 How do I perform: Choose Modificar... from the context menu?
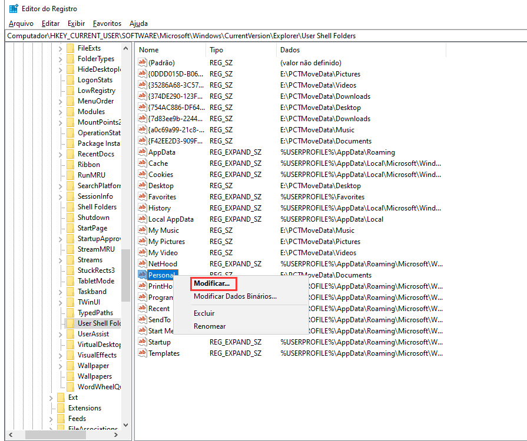(x=211, y=283)
